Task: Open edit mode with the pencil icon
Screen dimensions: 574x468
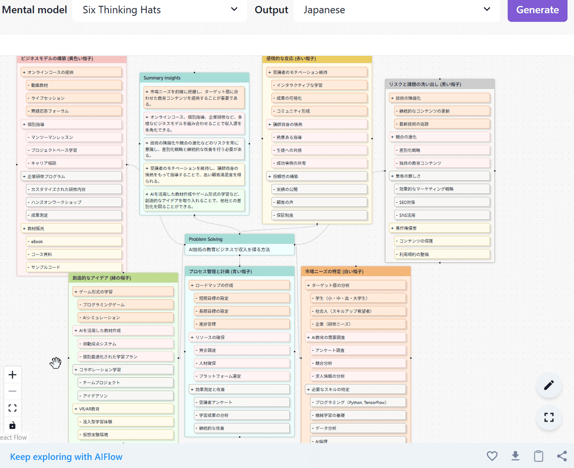Action: point(549,385)
